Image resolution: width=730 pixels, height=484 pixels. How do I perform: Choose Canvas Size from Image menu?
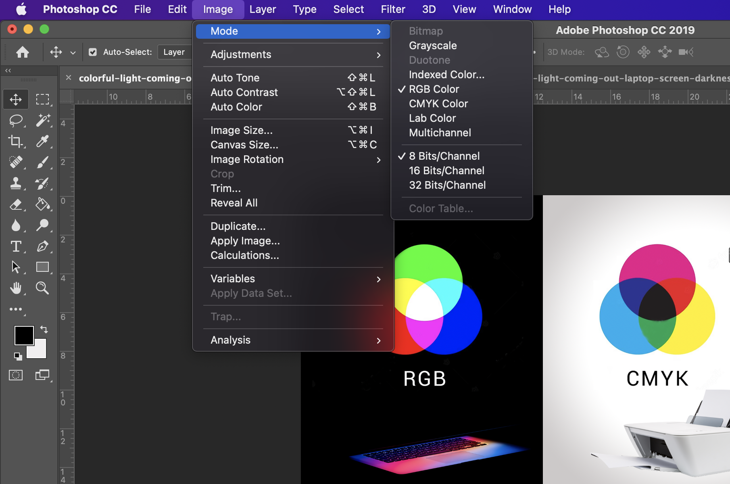coord(244,145)
